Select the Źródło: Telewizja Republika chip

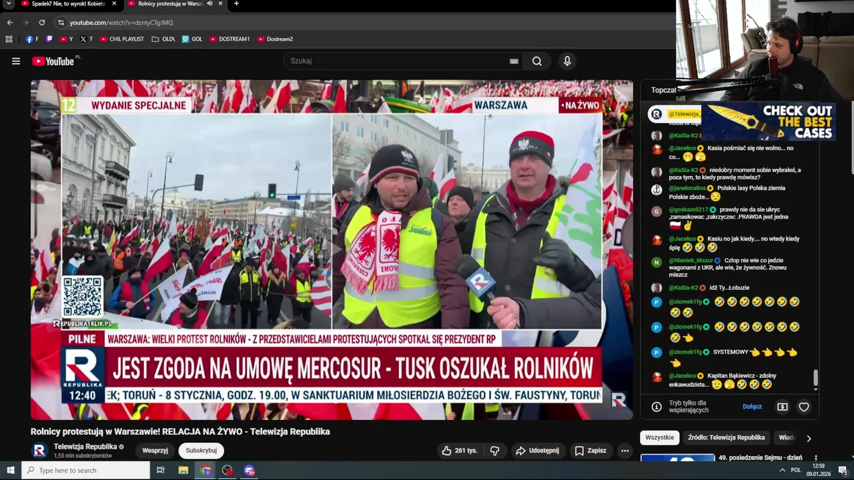[x=727, y=438]
